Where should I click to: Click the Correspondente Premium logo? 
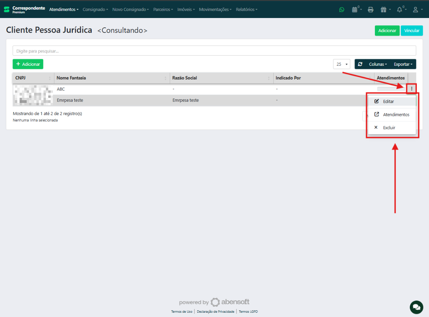pos(24,9)
